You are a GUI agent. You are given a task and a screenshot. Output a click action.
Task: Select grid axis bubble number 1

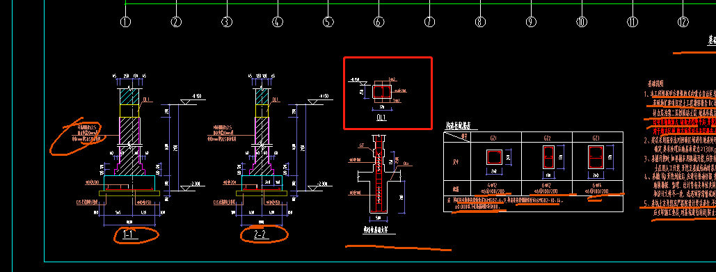125,22
